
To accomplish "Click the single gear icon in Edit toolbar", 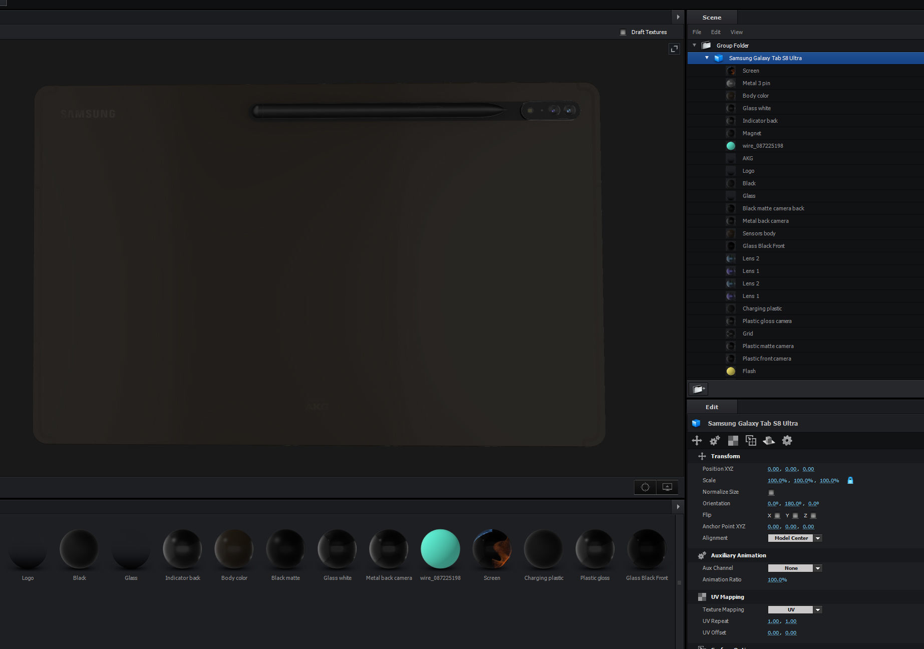I will pyautogui.click(x=787, y=441).
